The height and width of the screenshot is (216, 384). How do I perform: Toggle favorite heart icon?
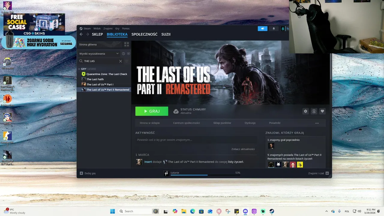pos(322,111)
